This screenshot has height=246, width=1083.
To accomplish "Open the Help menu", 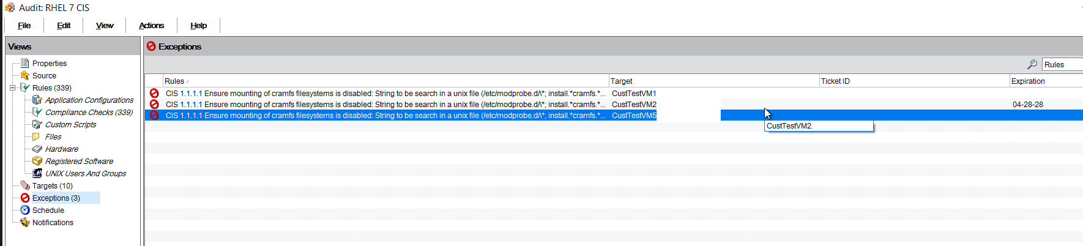I will point(198,25).
